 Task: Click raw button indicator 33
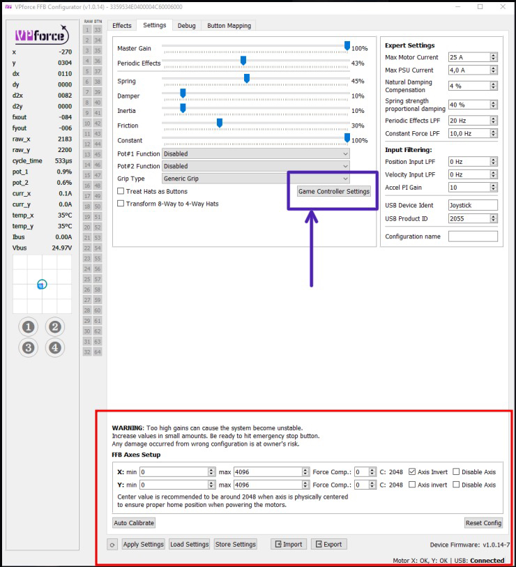(98, 30)
